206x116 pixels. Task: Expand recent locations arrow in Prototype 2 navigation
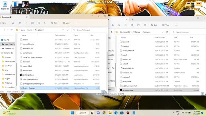tap(8, 30)
